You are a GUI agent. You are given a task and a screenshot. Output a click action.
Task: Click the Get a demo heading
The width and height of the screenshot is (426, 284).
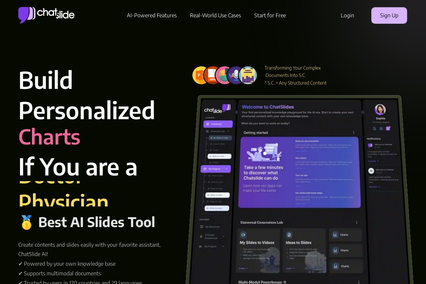point(301,158)
